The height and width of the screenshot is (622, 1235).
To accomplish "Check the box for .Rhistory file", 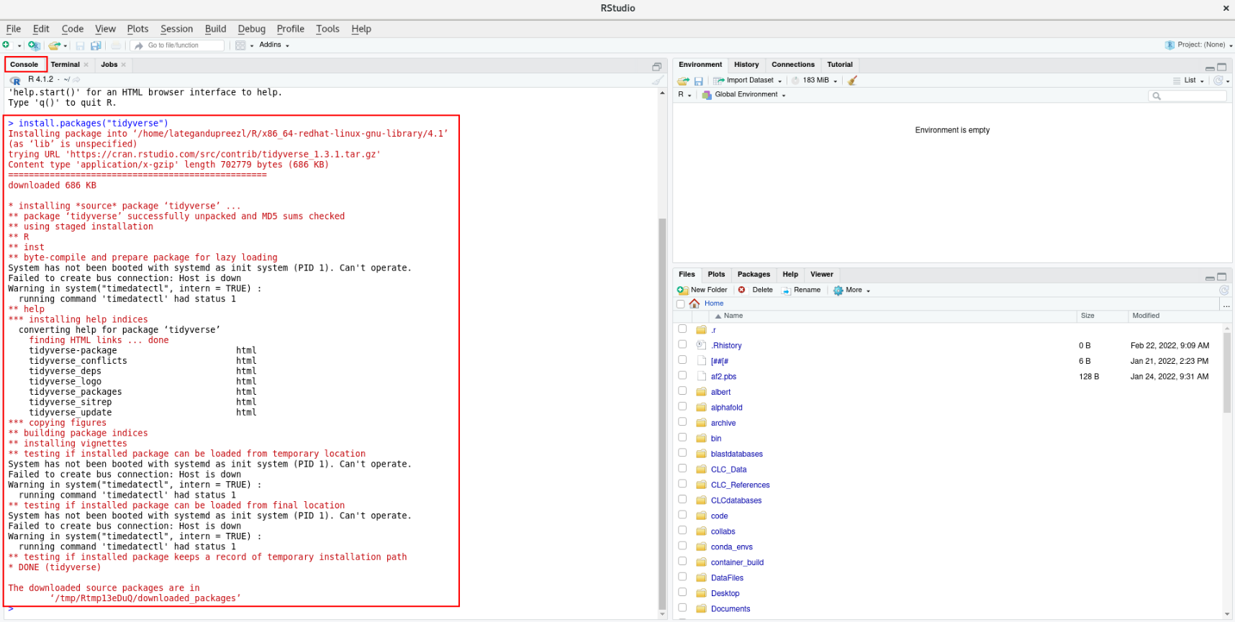I will [x=682, y=344].
